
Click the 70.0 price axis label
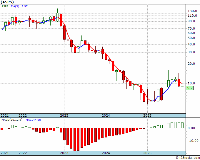pos(191,28)
